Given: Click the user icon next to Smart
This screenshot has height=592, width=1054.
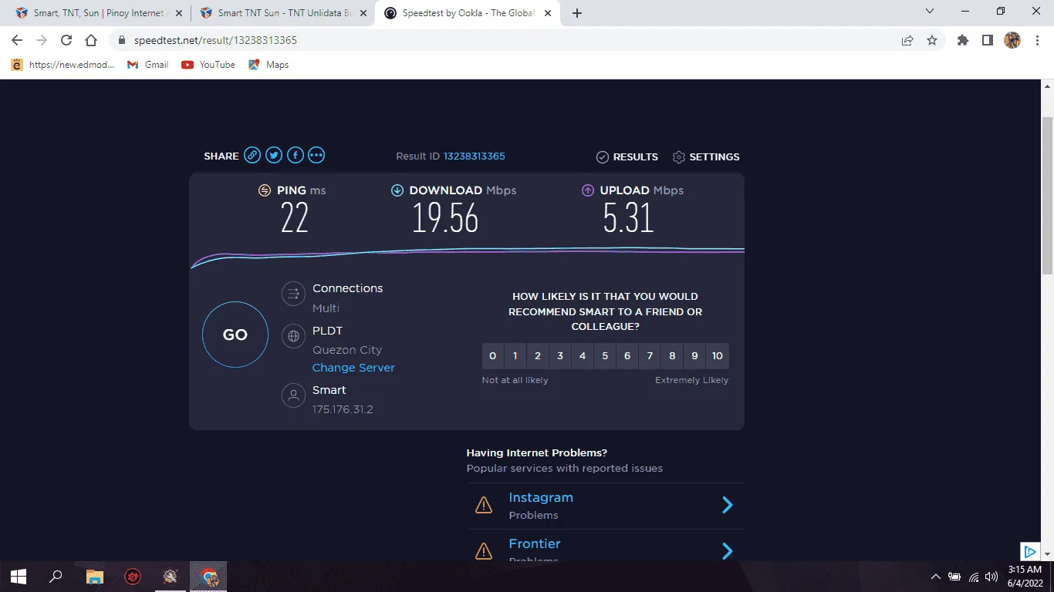Looking at the screenshot, I should (x=293, y=396).
